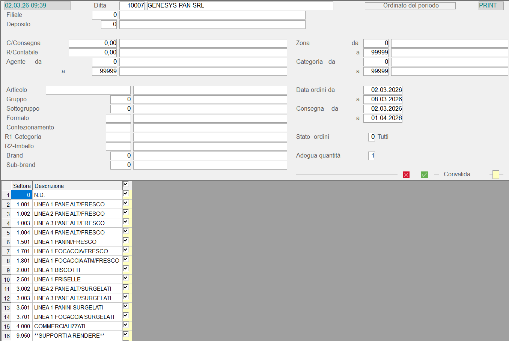Click the green checkmark confirm icon
The height and width of the screenshot is (341, 509).
pos(424,175)
